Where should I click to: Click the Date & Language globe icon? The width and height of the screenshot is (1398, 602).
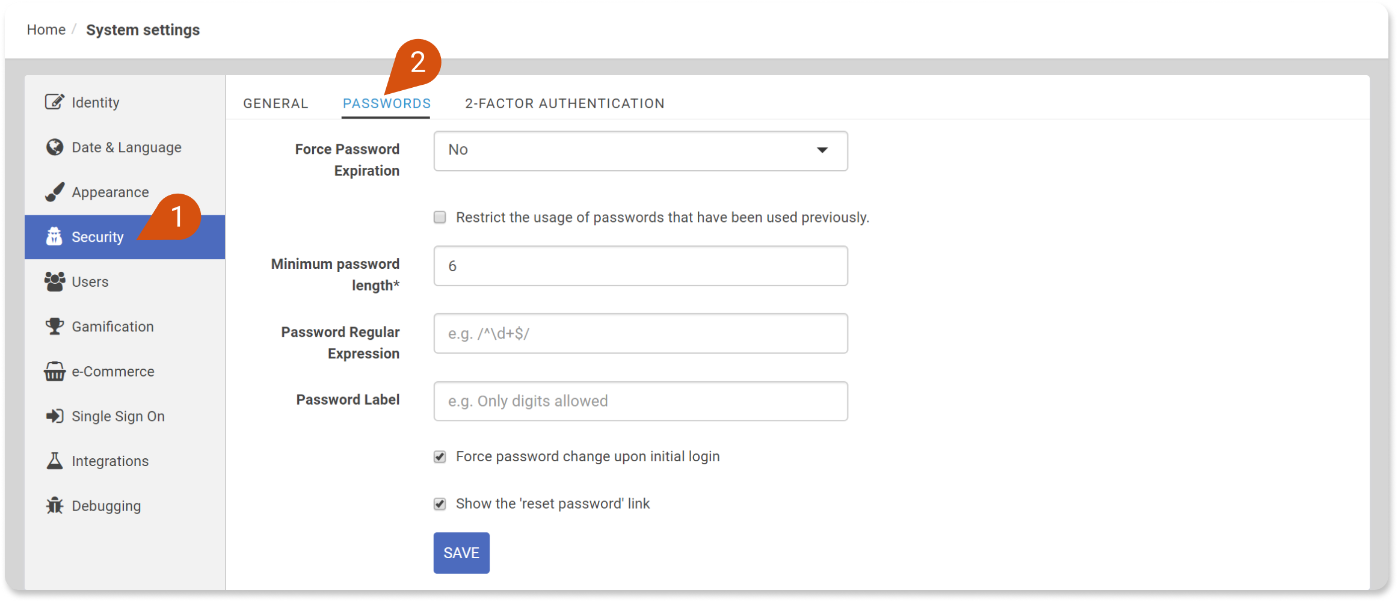54,147
